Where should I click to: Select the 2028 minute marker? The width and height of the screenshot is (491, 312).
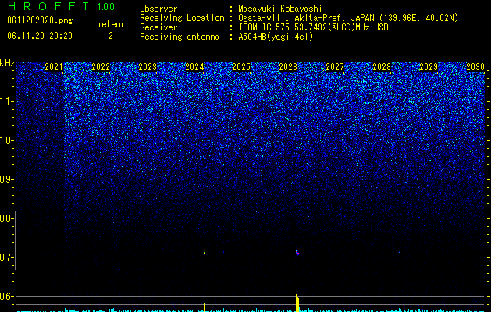pos(382,67)
